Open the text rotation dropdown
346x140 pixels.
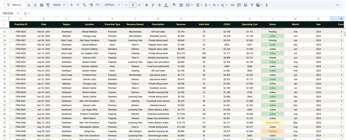(224, 5)
